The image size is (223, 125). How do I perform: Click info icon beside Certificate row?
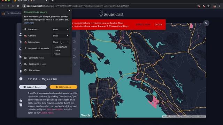tap(74, 57)
